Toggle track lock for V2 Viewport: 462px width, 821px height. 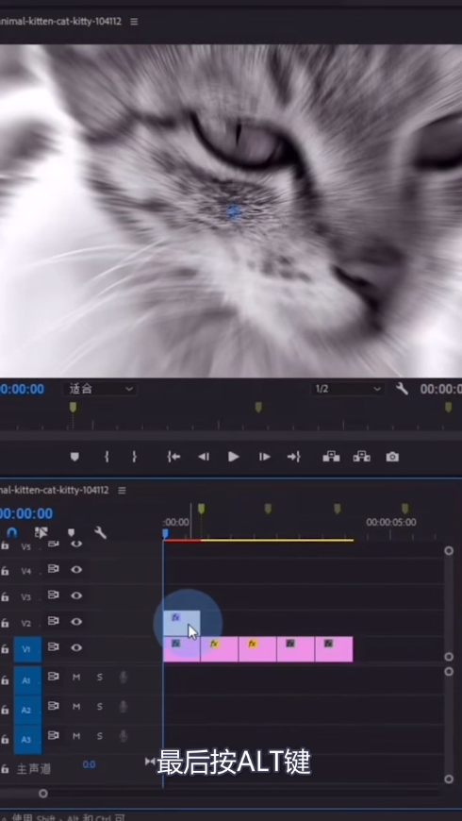click(x=5, y=623)
